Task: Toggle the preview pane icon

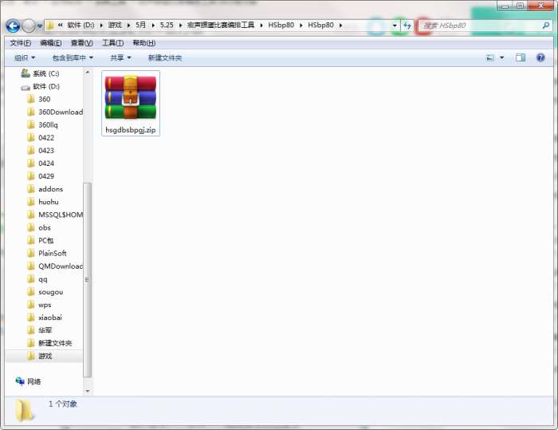Action: (x=521, y=57)
